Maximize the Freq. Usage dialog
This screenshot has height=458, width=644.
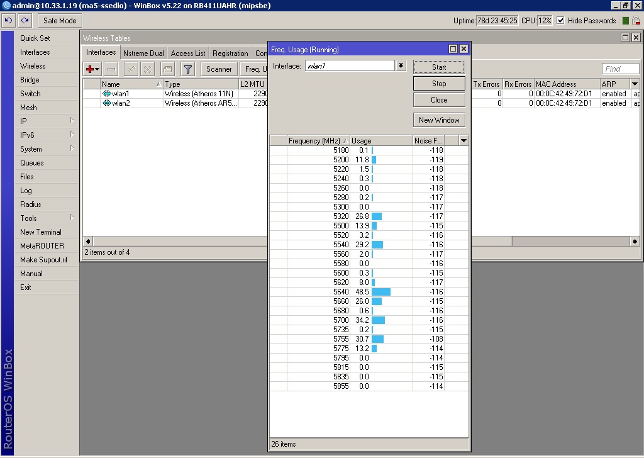(453, 49)
